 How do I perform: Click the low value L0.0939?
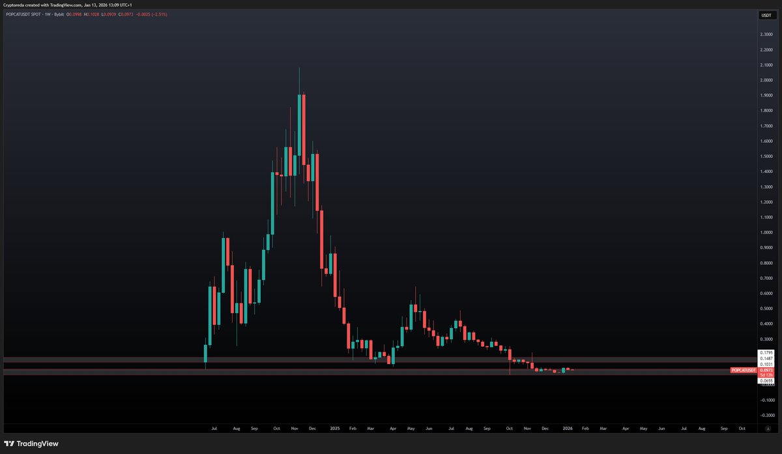[x=109, y=14]
